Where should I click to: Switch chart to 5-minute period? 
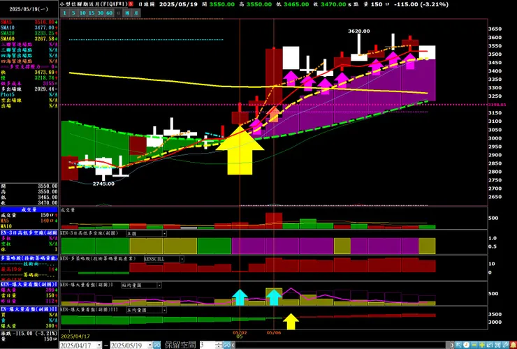pyautogui.click(x=73, y=13)
